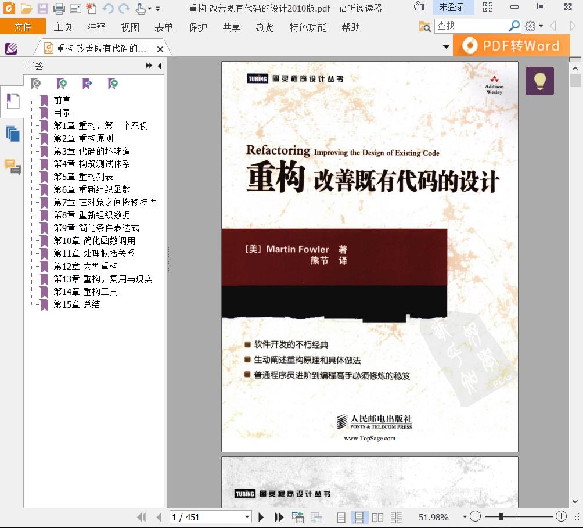
Task: Open bookmark 第15章 总结
Action: pyautogui.click(x=77, y=304)
